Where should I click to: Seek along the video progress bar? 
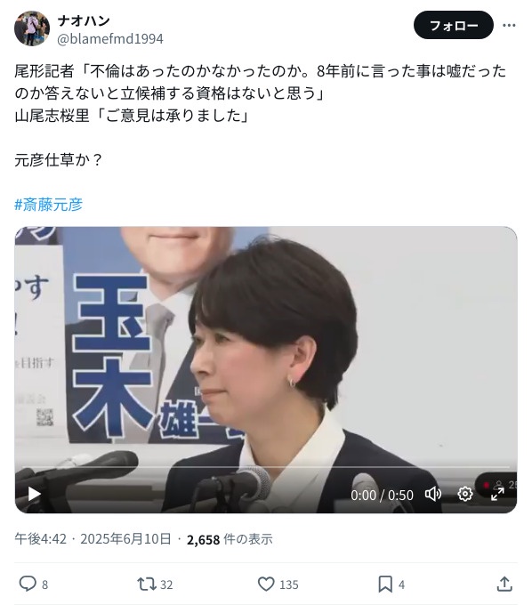(x=266, y=467)
